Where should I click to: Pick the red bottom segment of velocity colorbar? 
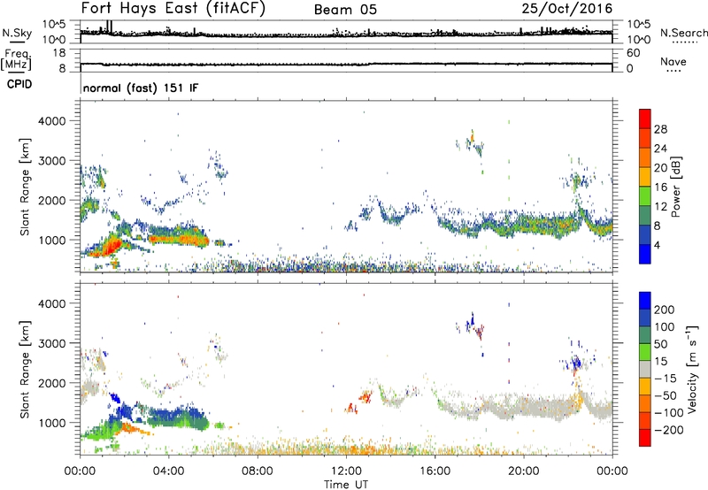(645, 438)
